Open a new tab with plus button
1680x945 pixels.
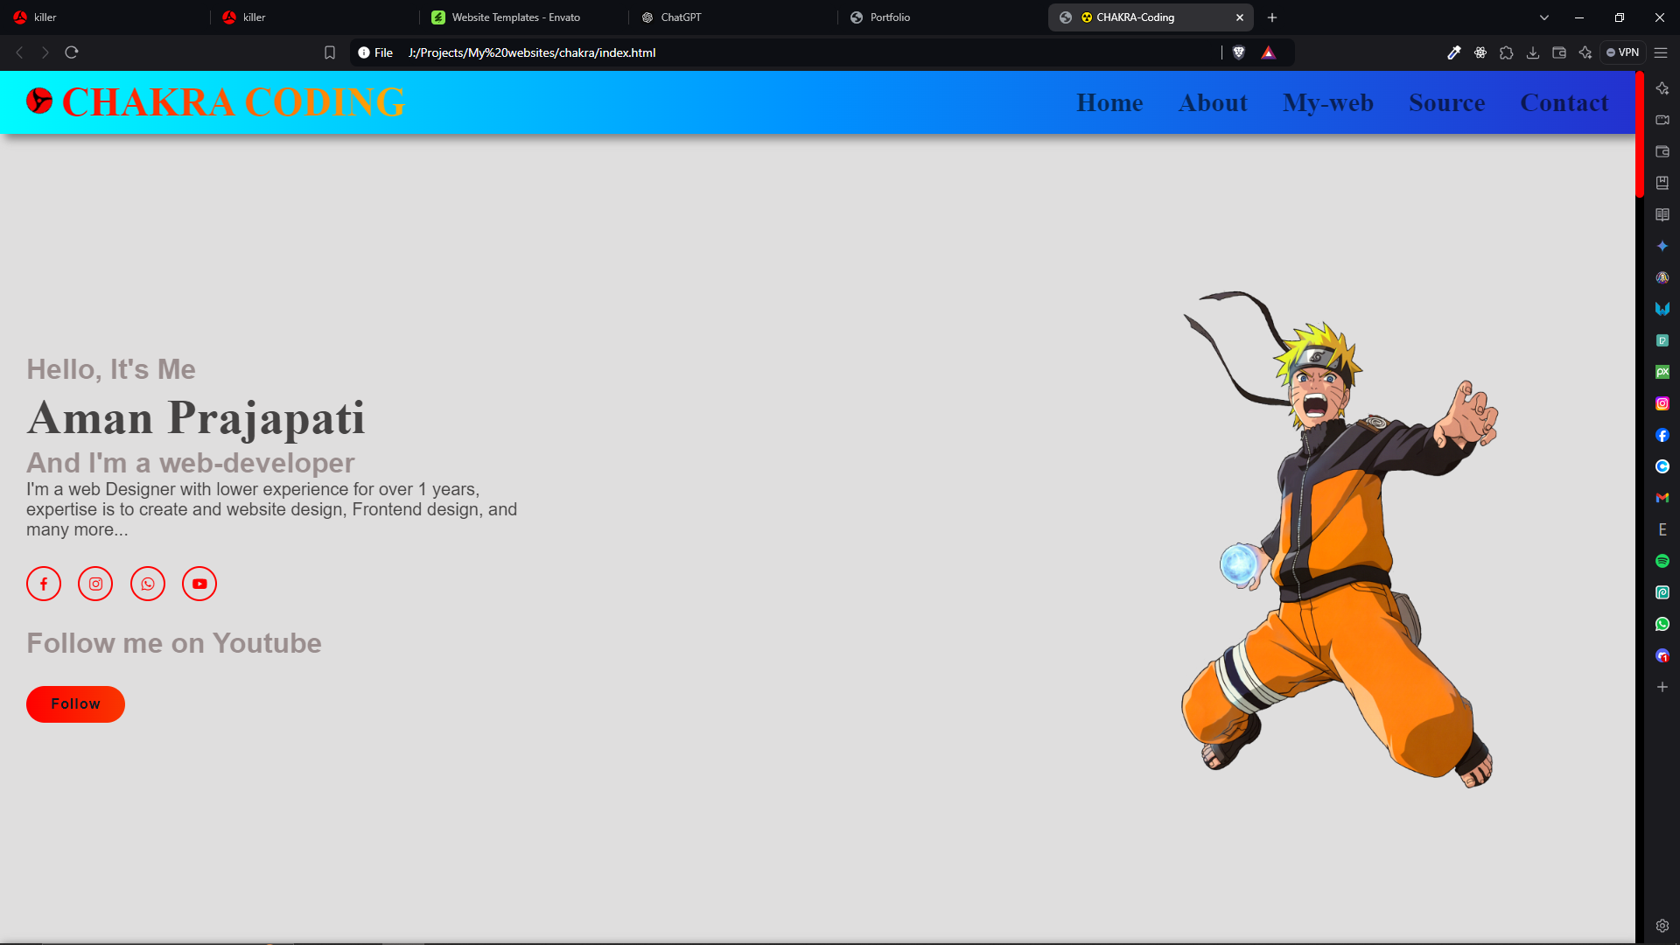[x=1272, y=17]
